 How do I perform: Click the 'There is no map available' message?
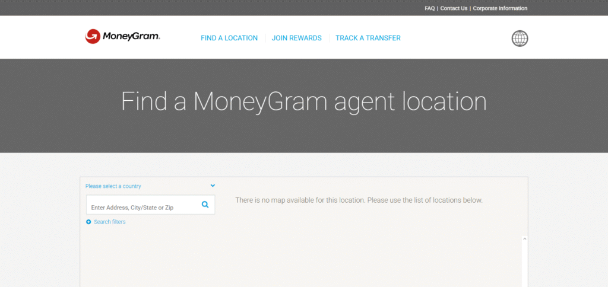[359, 200]
